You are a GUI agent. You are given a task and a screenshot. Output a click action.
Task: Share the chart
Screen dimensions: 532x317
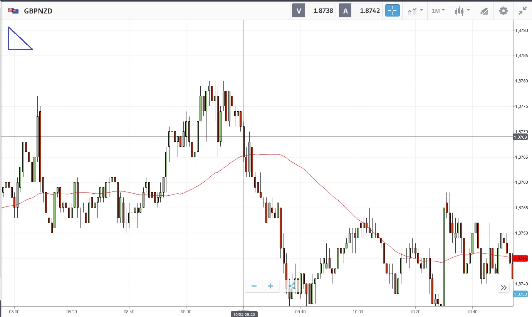pyautogui.click(x=292, y=286)
